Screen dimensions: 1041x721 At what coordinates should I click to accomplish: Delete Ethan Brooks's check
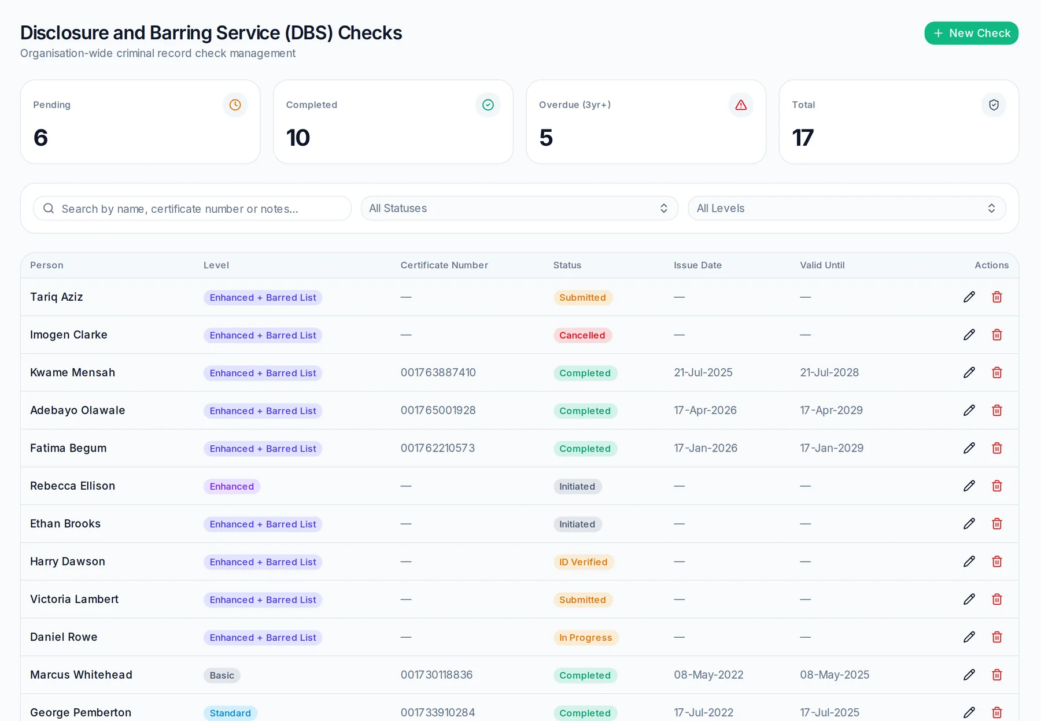pyautogui.click(x=997, y=523)
